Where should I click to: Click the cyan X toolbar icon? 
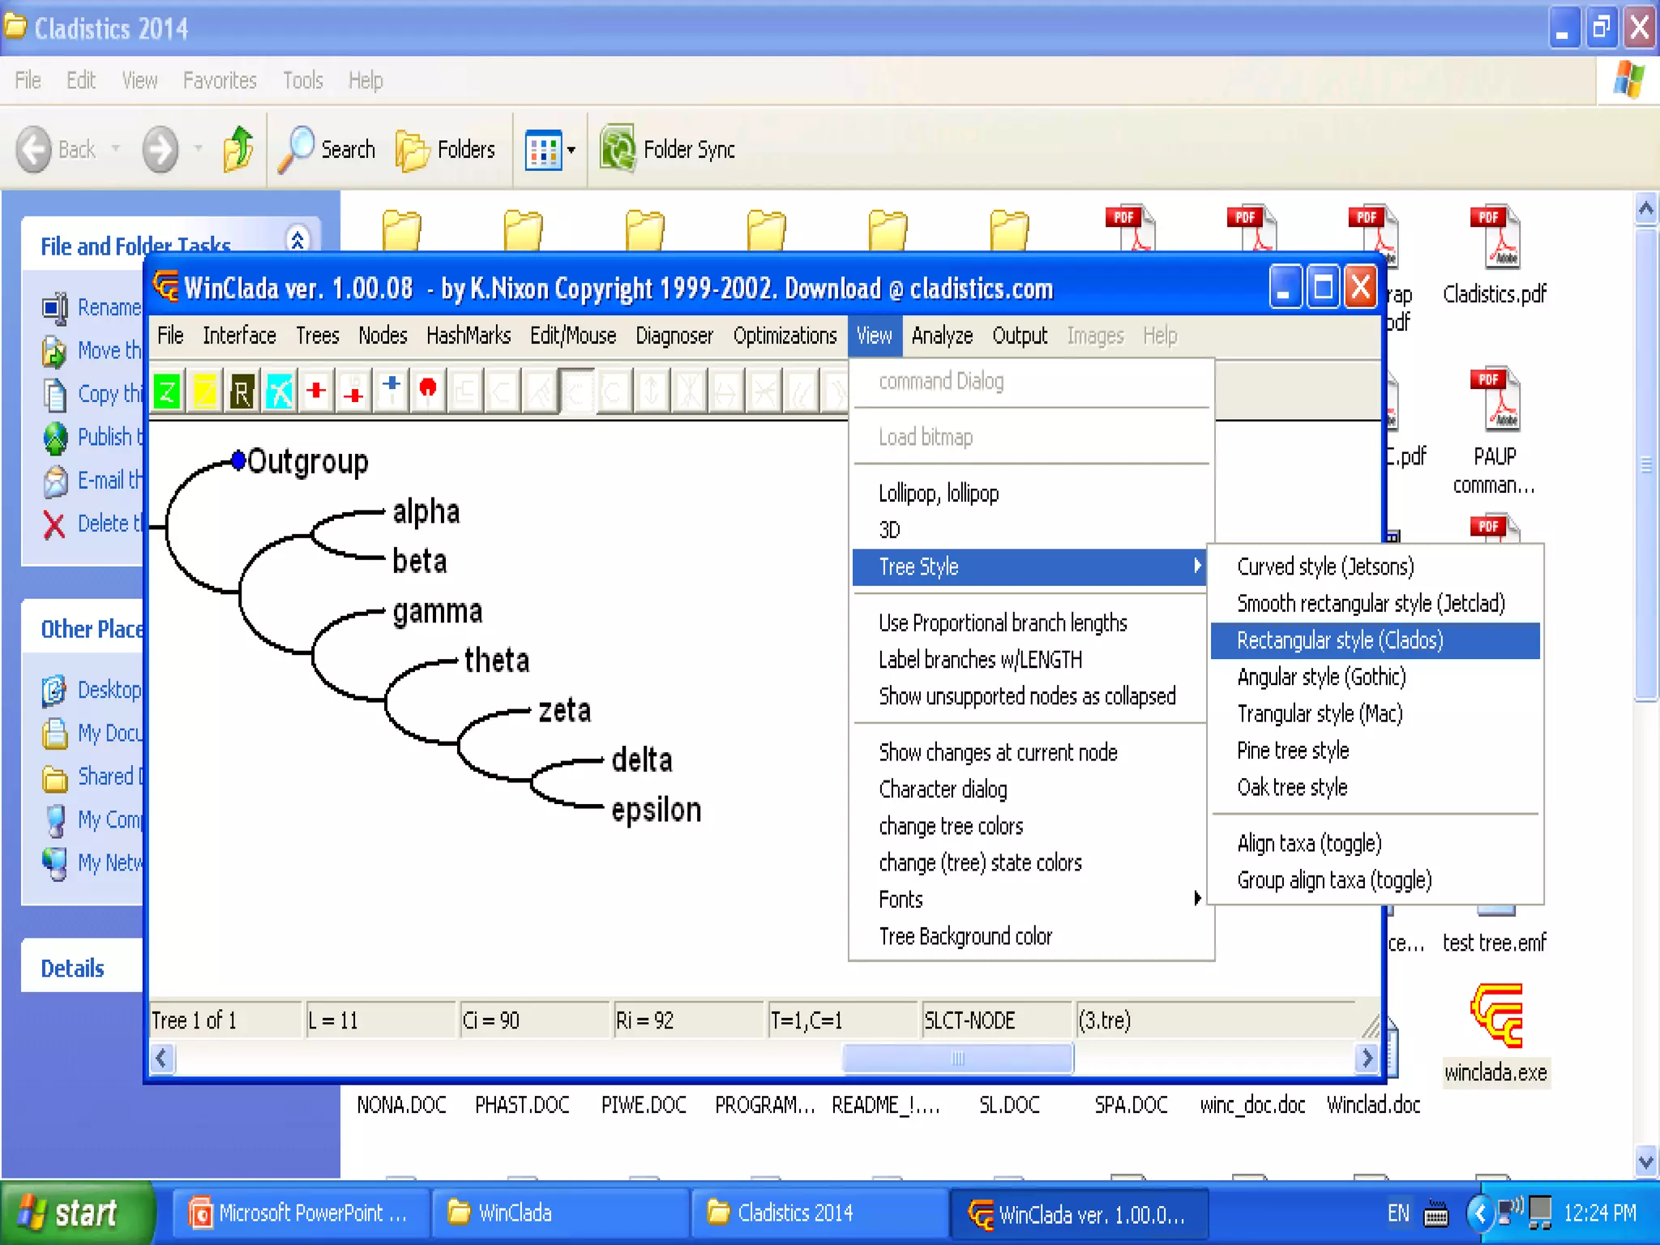280,392
